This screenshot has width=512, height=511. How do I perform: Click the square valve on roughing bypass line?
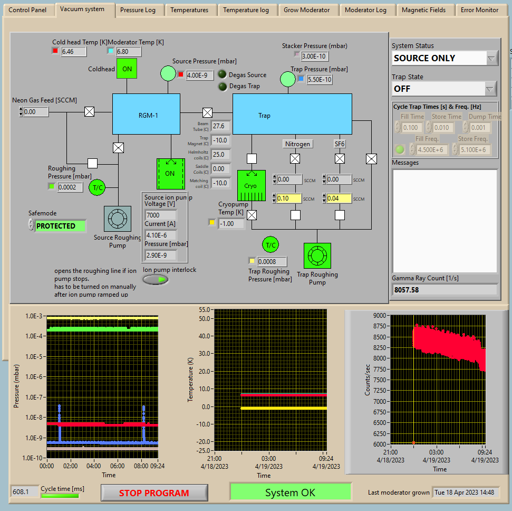tap(92, 163)
